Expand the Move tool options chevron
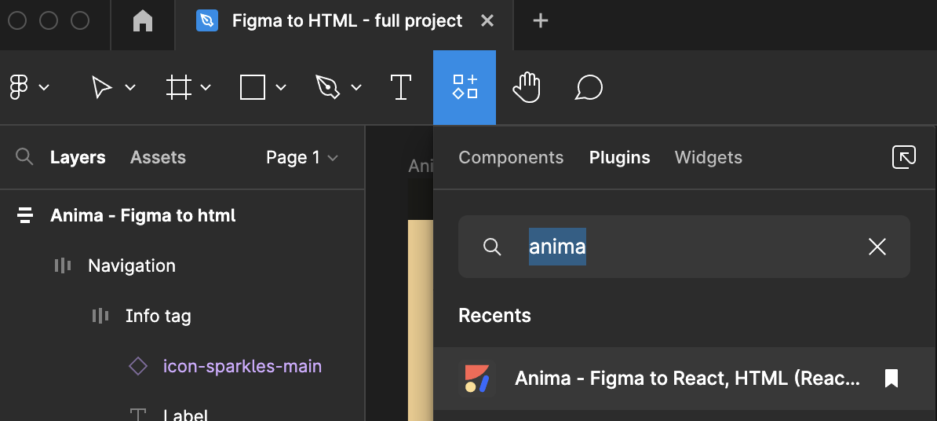Screen dimensions: 937x421 click(x=130, y=87)
